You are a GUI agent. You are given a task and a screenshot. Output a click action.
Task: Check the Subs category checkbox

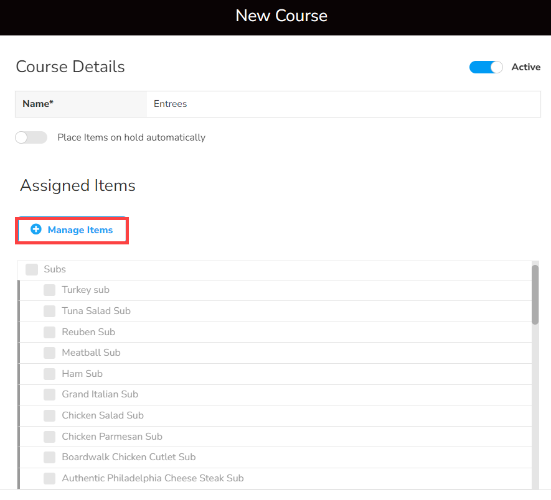point(32,269)
